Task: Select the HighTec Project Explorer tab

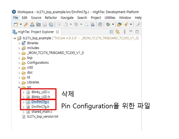Action: coord(36,32)
